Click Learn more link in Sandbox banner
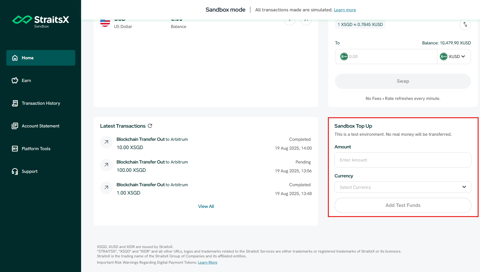The width and height of the screenshot is (480, 272). pos(345,10)
